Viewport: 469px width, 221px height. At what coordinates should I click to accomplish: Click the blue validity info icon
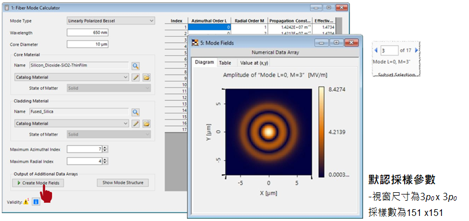36,202
